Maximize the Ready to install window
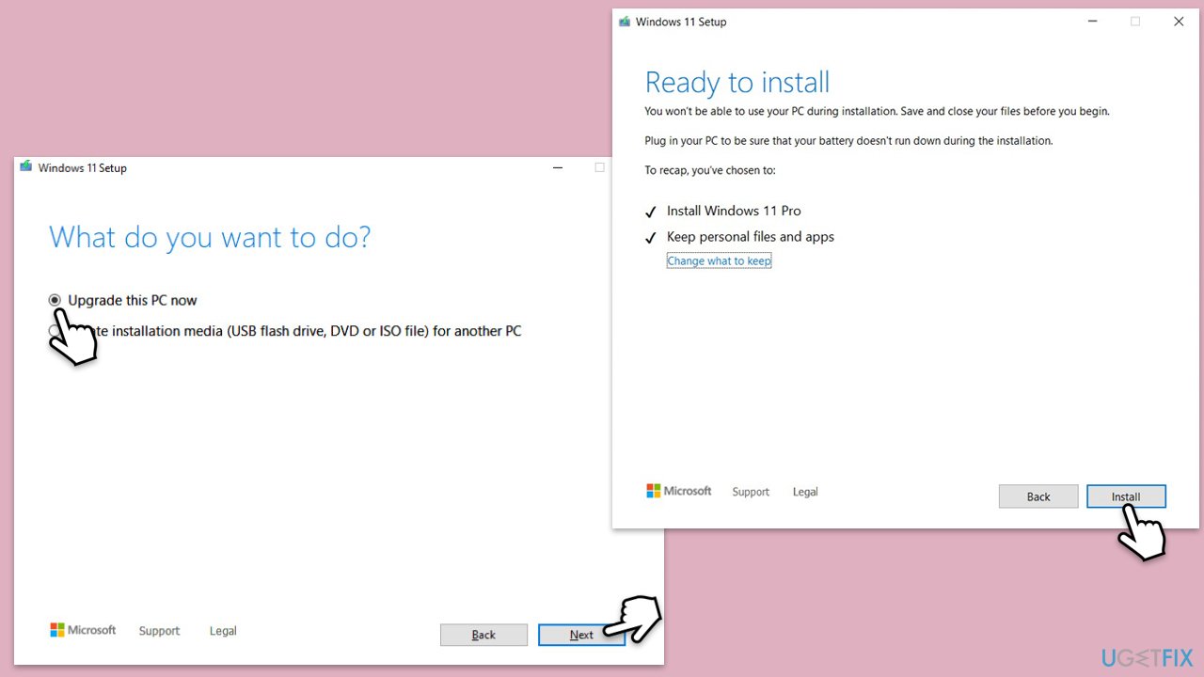 click(1135, 22)
